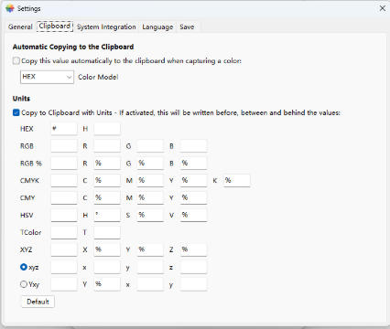Screen dimensions: 390x329
Task: Edit the CMY Y unit field
Action: tap(193, 197)
